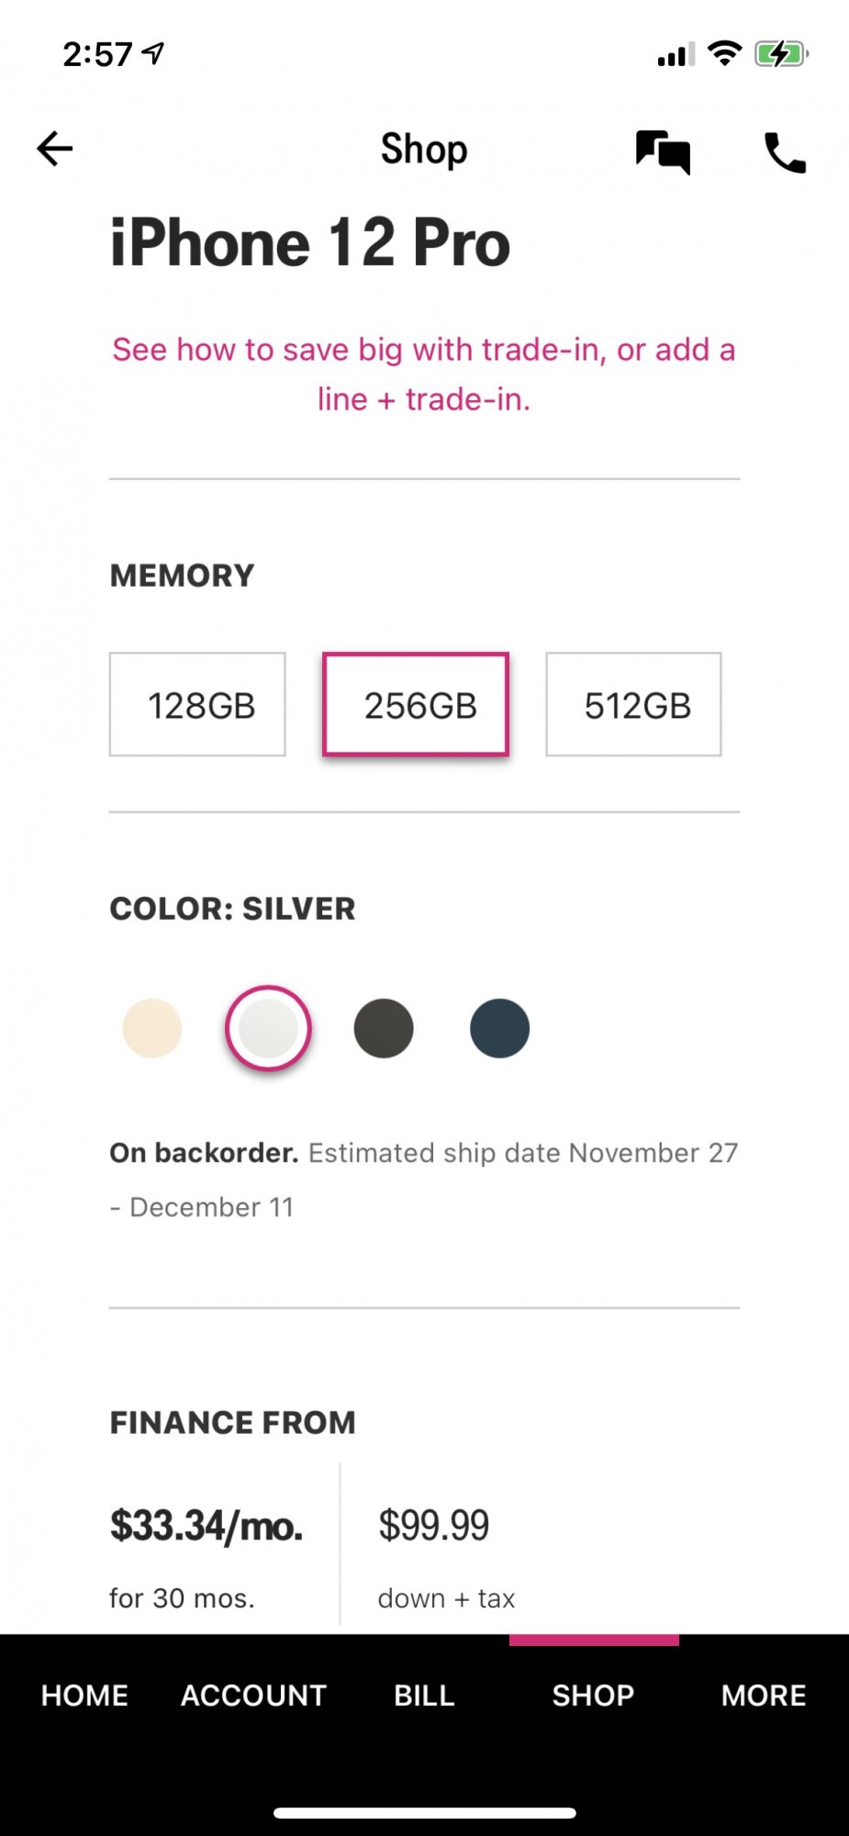Choose the graphite color swatch

pyautogui.click(x=384, y=1028)
